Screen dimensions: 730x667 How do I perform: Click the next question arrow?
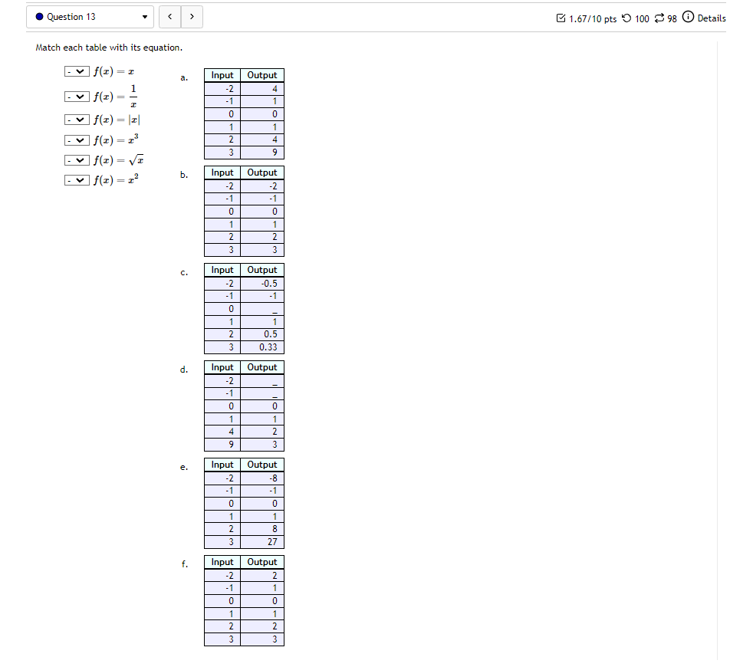(191, 16)
